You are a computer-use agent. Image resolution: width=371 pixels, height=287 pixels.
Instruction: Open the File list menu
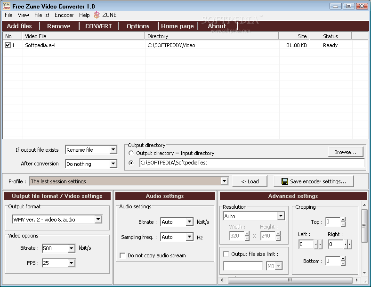click(x=41, y=15)
